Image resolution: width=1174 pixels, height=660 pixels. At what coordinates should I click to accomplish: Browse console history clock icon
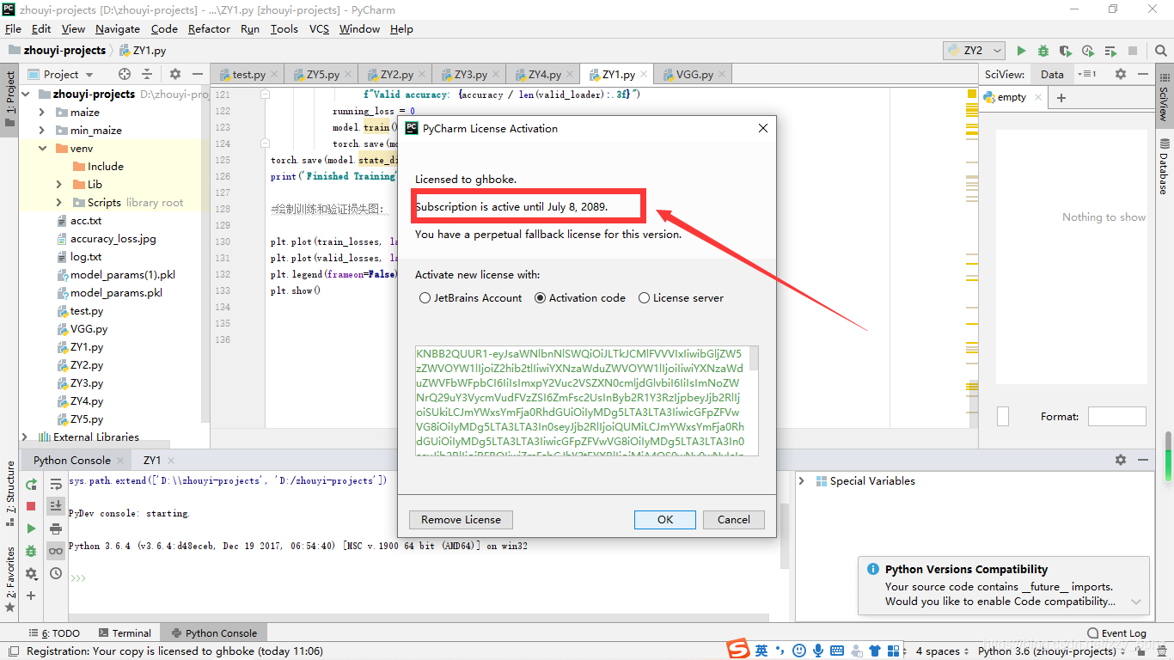click(56, 573)
